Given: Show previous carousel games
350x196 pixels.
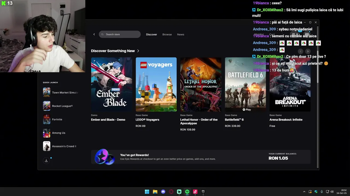Looking at the screenshot, I should [x=301, y=51].
